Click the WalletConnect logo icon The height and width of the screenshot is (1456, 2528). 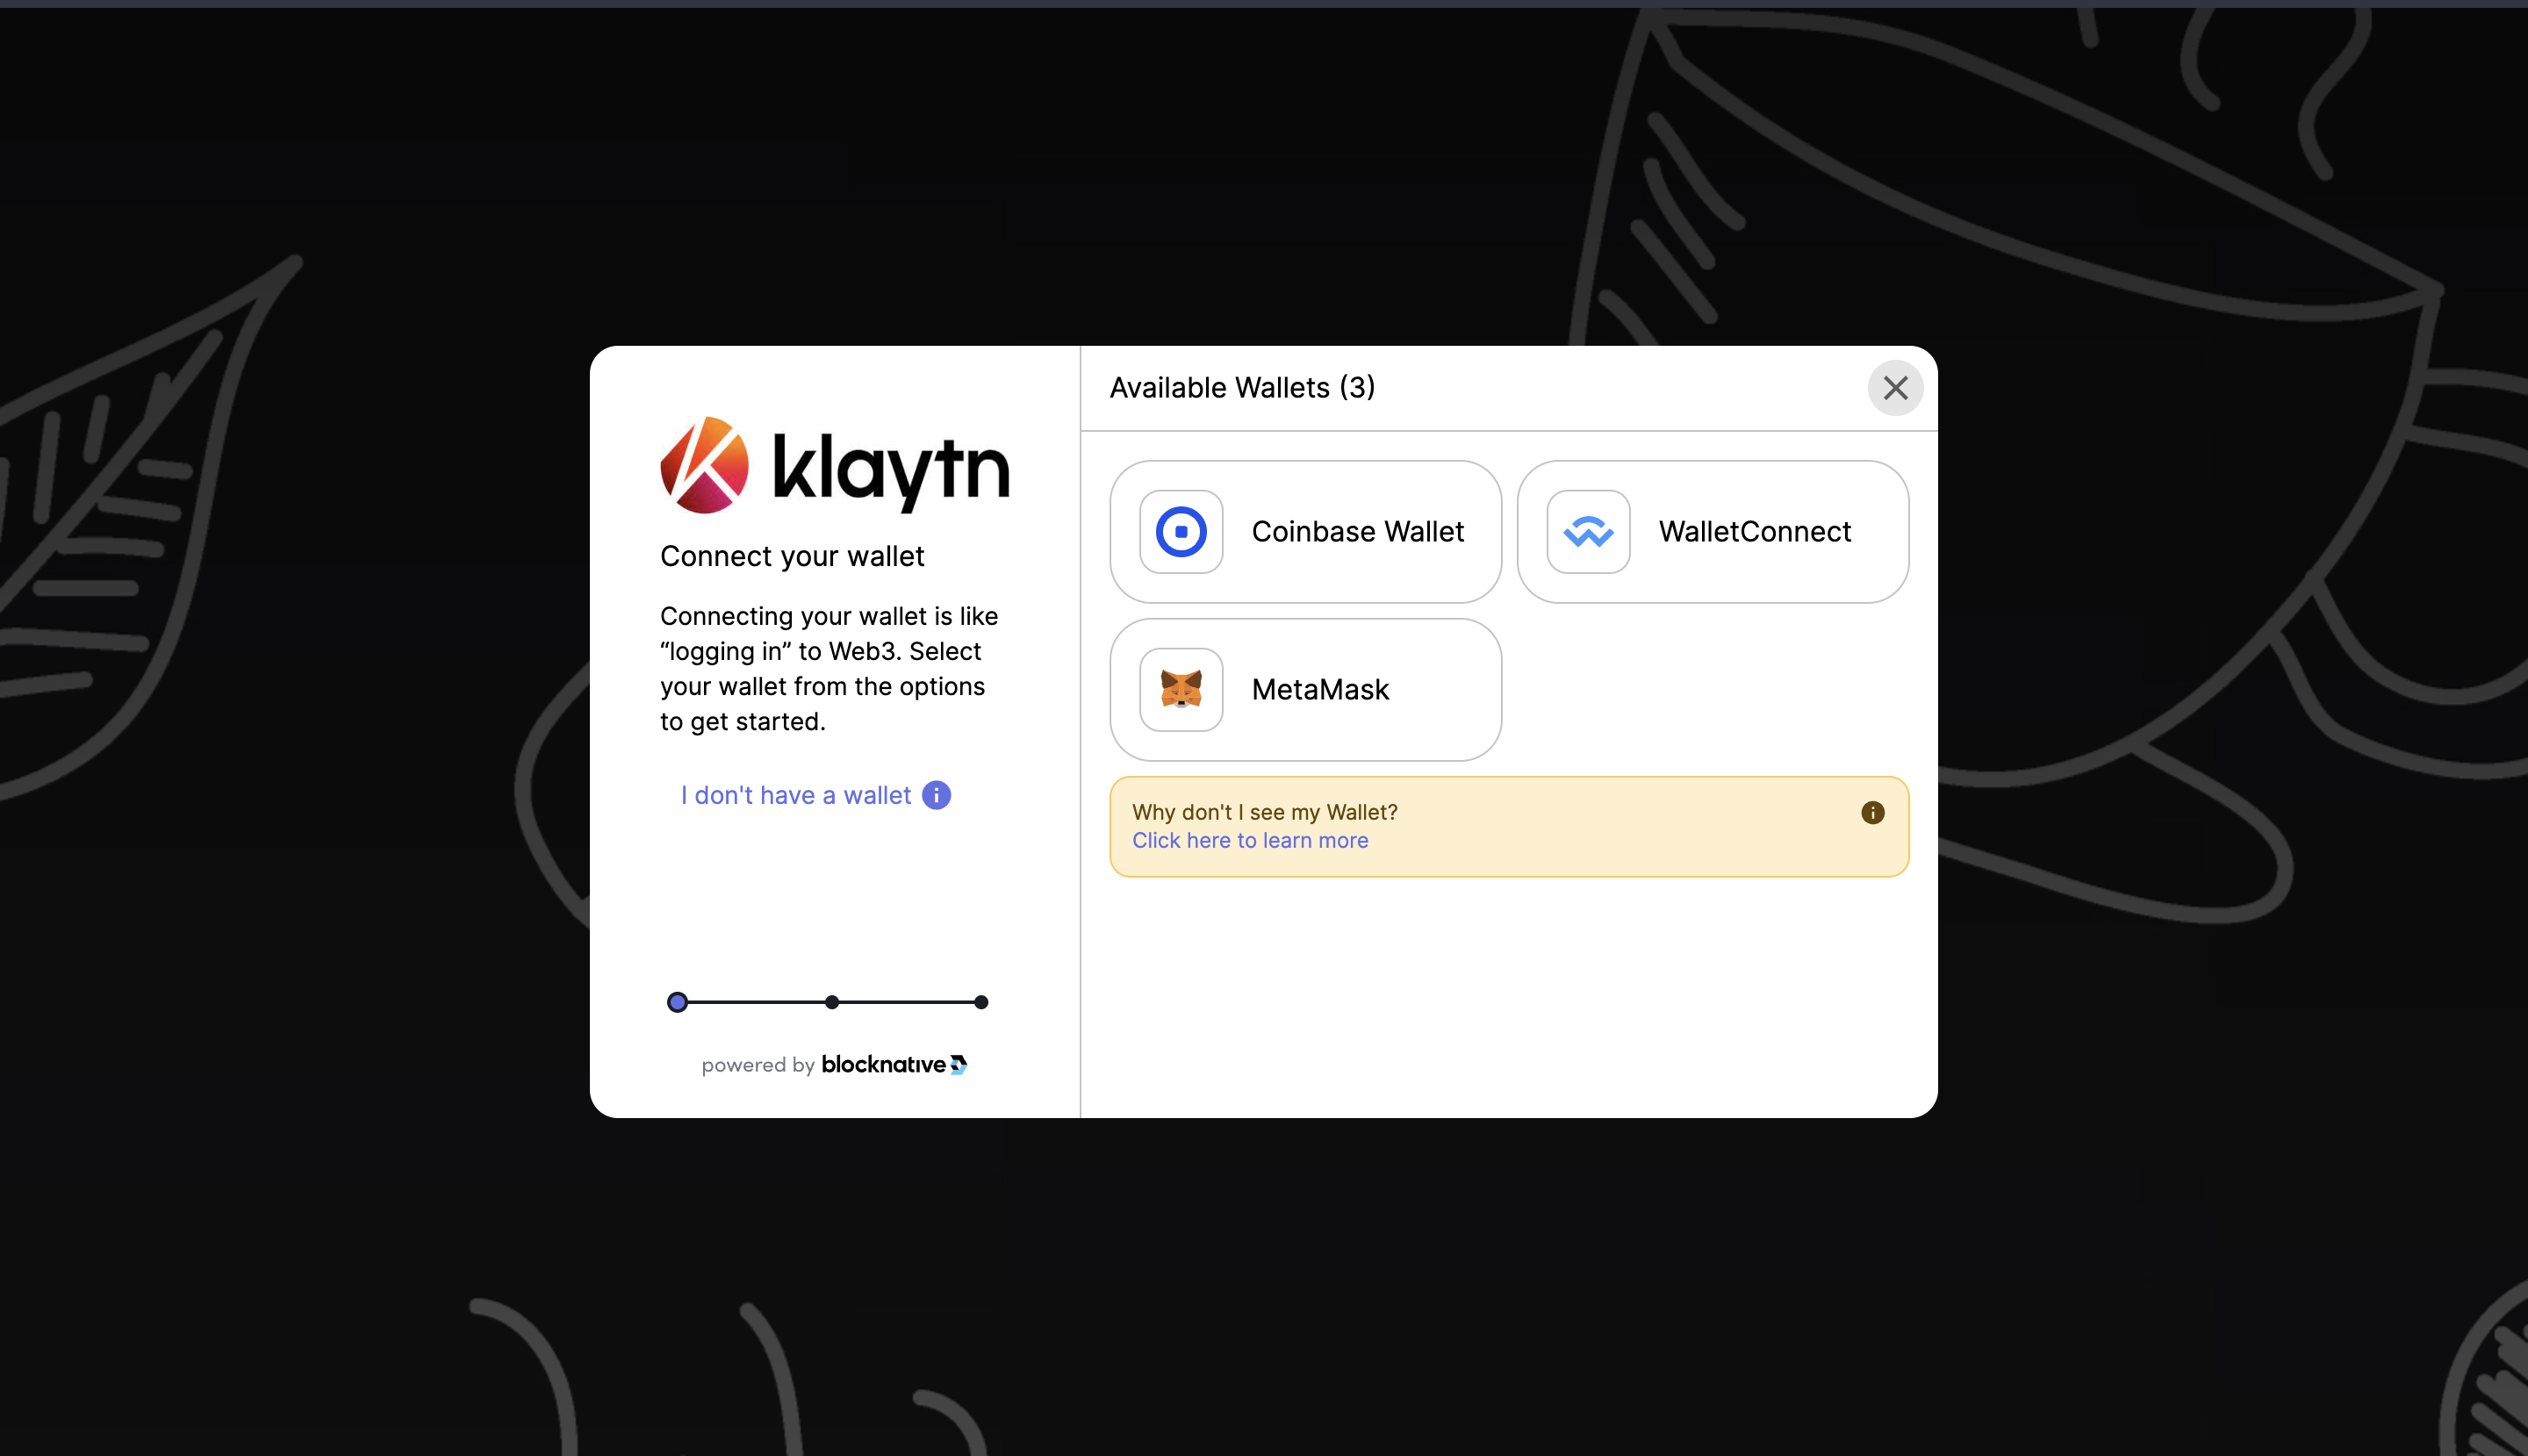click(1588, 531)
